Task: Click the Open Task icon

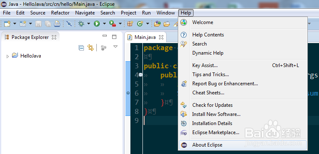Action: coord(167,24)
